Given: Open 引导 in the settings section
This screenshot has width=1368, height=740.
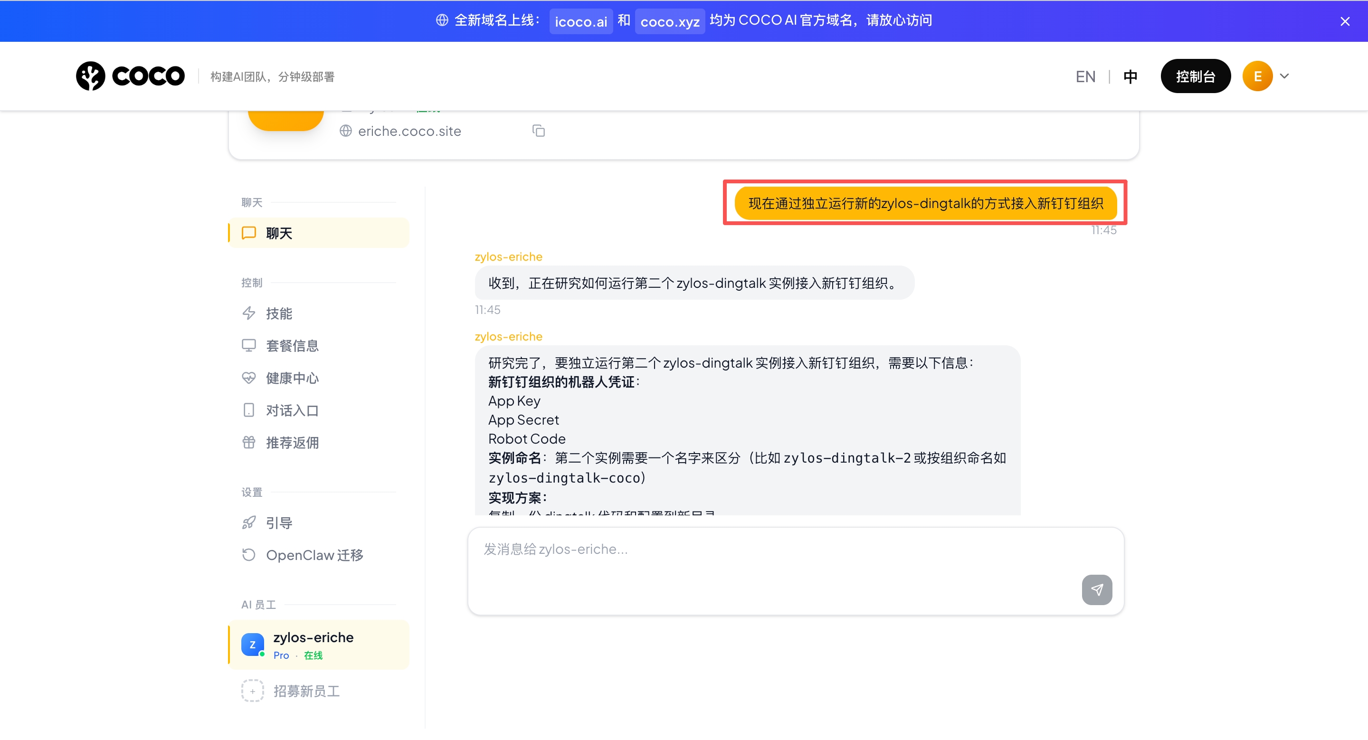Looking at the screenshot, I should click(x=319, y=523).
